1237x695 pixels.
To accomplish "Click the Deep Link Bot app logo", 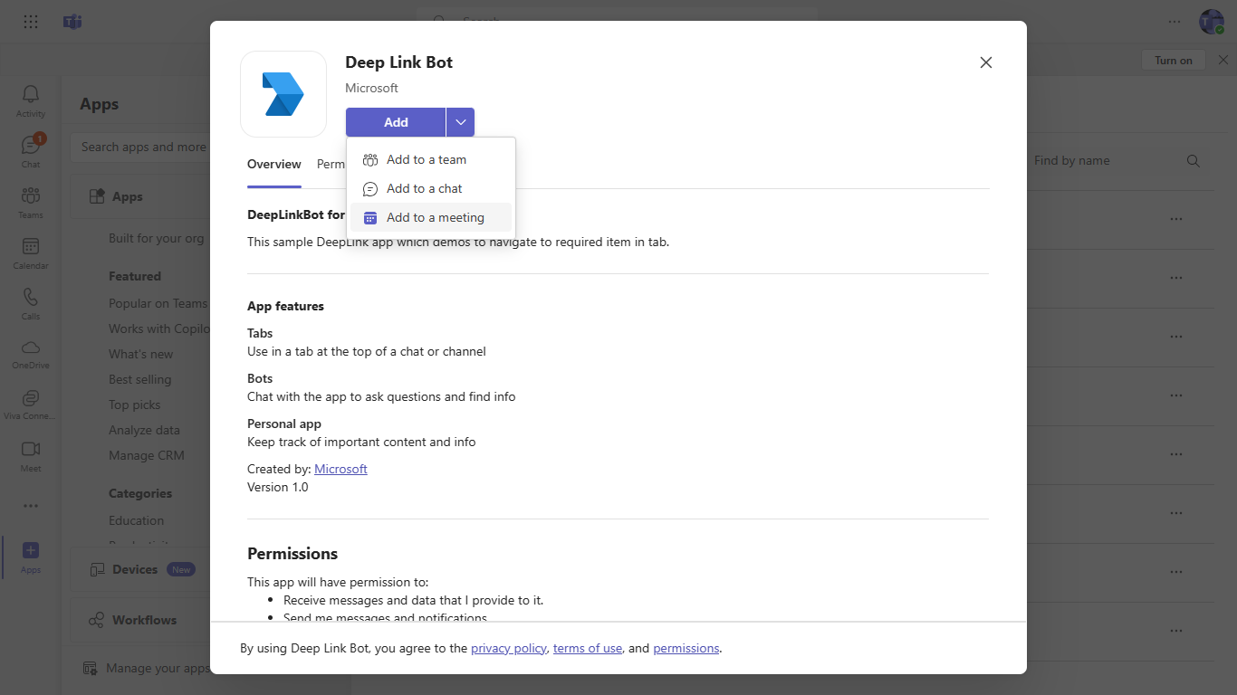I will 283,94.
